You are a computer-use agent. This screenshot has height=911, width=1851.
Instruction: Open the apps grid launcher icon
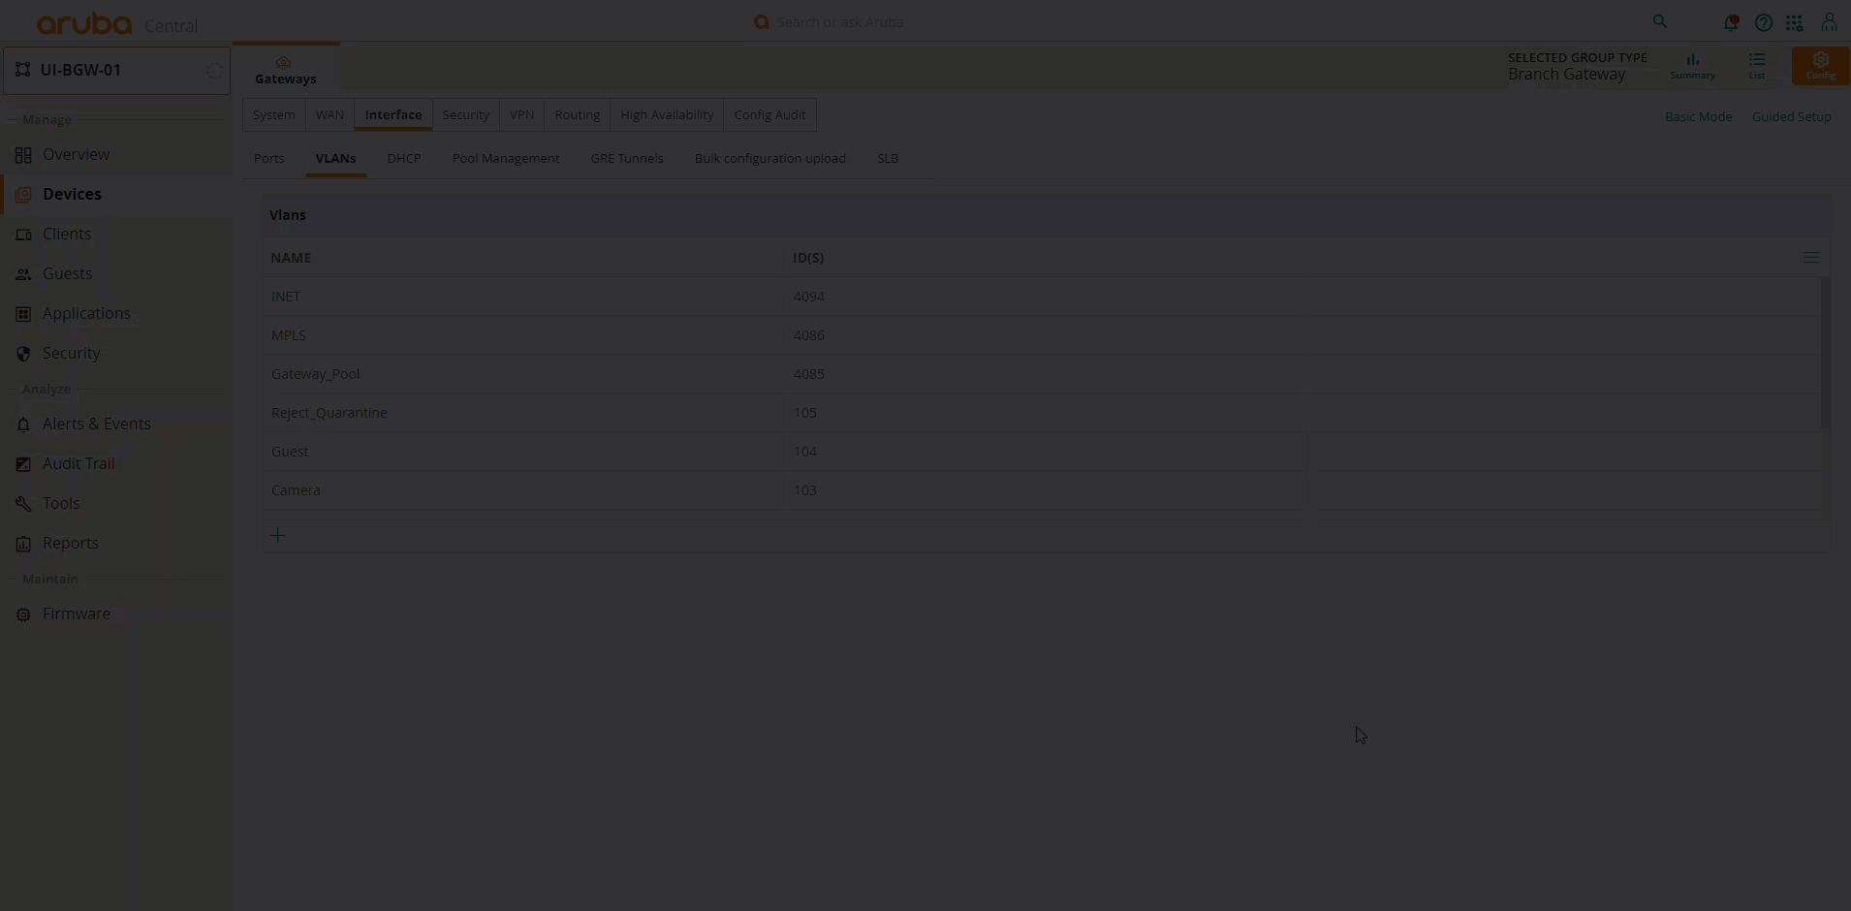pos(1795,22)
